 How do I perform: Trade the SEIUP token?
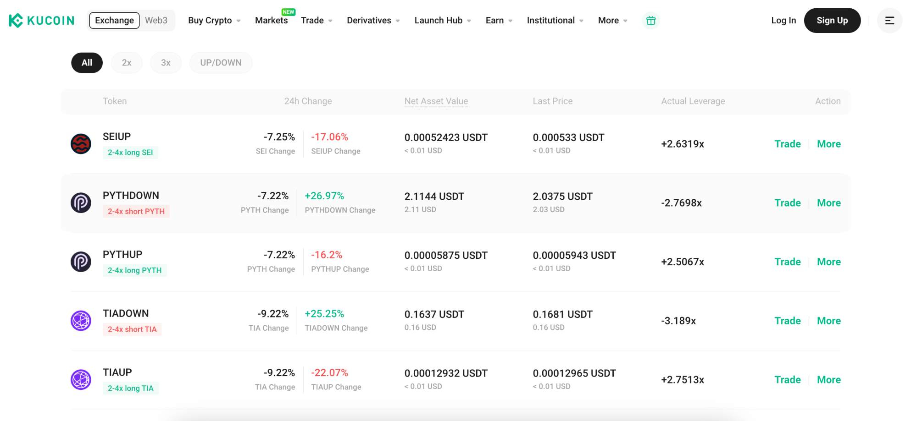[x=788, y=143]
